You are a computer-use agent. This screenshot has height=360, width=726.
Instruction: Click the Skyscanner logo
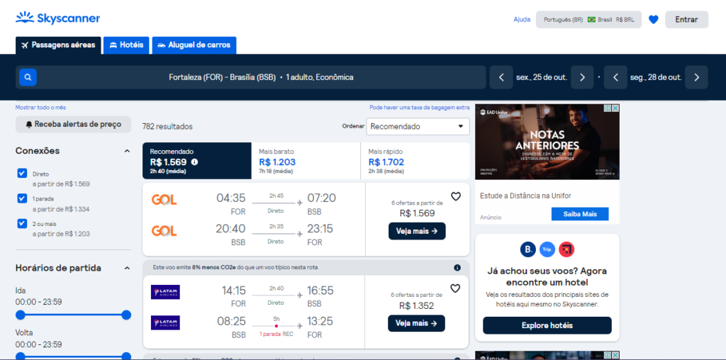58,18
